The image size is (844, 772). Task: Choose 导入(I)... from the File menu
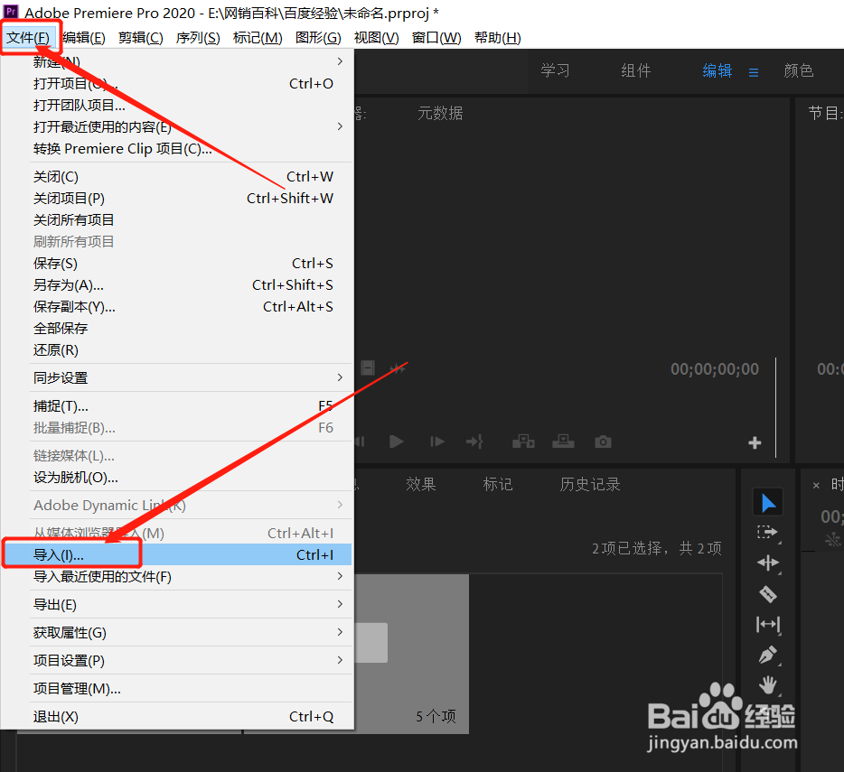point(177,554)
